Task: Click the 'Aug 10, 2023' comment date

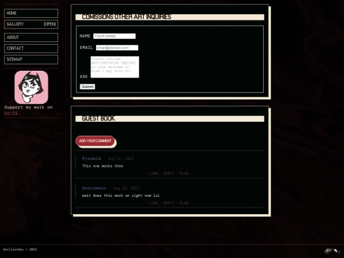Action: pos(126,188)
